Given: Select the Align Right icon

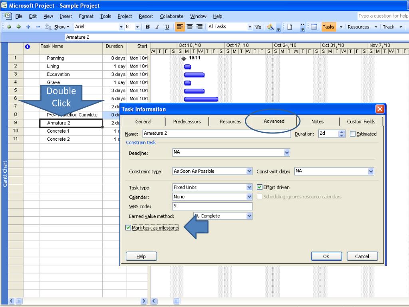Looking at the screenshot, I should (199, 27).
